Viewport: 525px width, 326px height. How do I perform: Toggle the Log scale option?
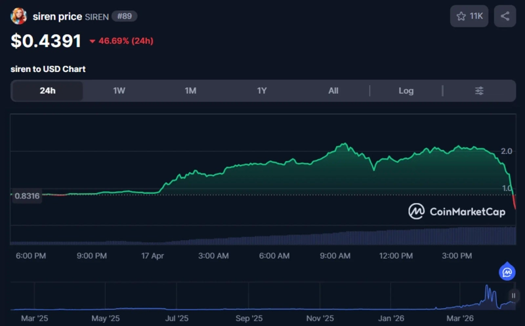coord(406,91)
